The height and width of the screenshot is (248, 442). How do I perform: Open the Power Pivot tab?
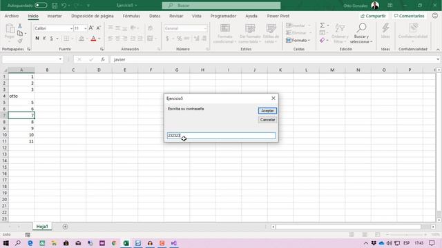coord(278,16)
